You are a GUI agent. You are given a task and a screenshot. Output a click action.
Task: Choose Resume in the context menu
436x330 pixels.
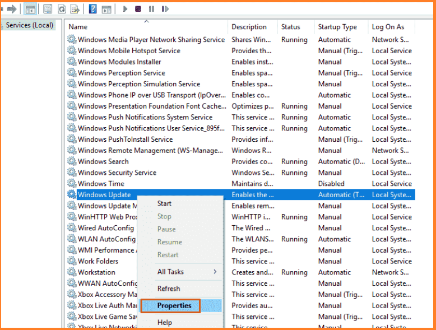(x=170, y=242)
